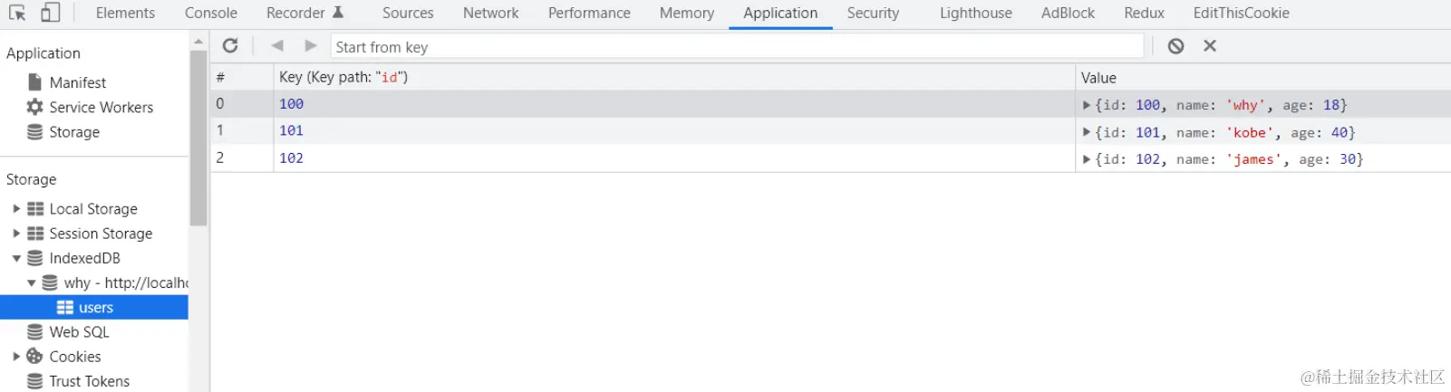Click the inspect element picker icon
The width and height of the screenshot is (1451, 392).
17,13
